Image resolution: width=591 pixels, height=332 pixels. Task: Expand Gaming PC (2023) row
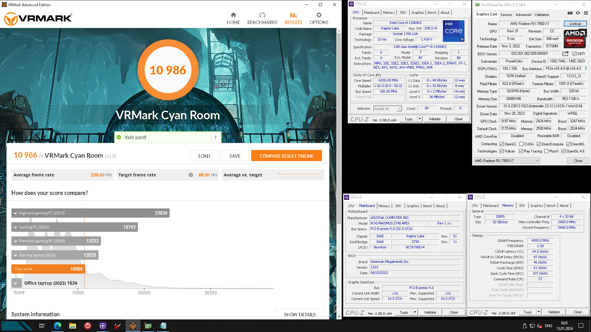pyautogui.click(x=15, y=227)
